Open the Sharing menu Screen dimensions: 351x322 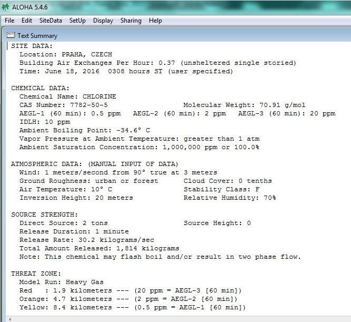coord(131,21)
